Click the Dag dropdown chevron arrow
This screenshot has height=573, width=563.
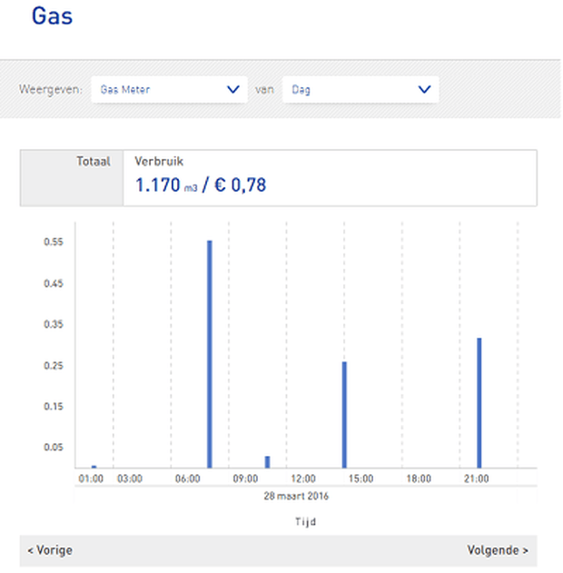tap(423, 90)
